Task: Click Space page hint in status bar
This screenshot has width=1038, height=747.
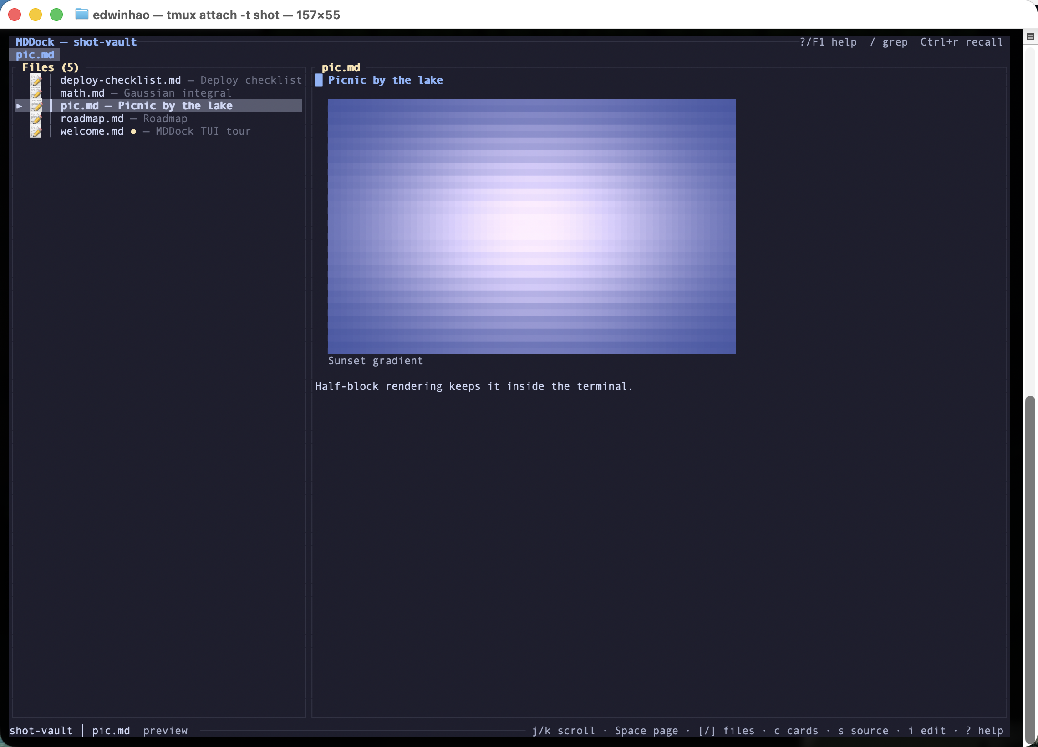Action: coord(646,731)
